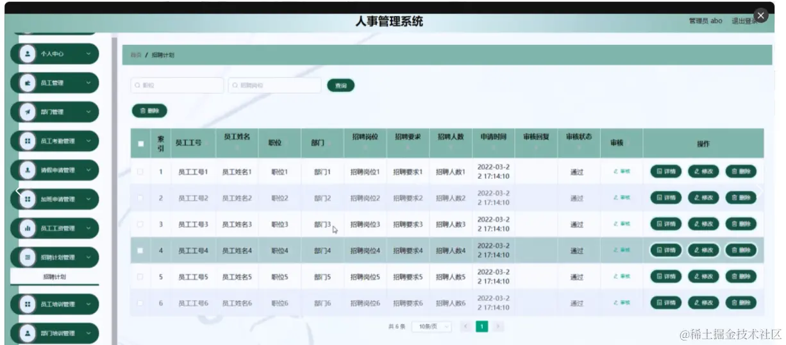Click the cell 招聘人数2
786x345 pixels.
pos(451,198)
